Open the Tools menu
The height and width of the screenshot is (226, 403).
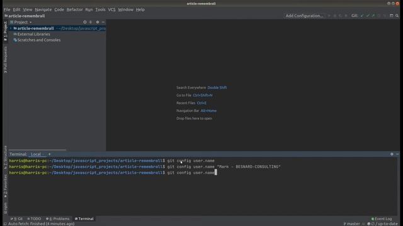click(100, 9)
